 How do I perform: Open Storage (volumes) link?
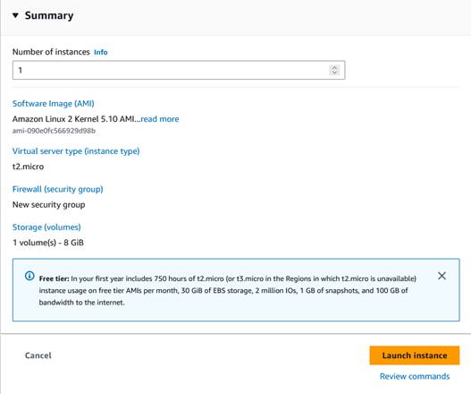point(46,227)
